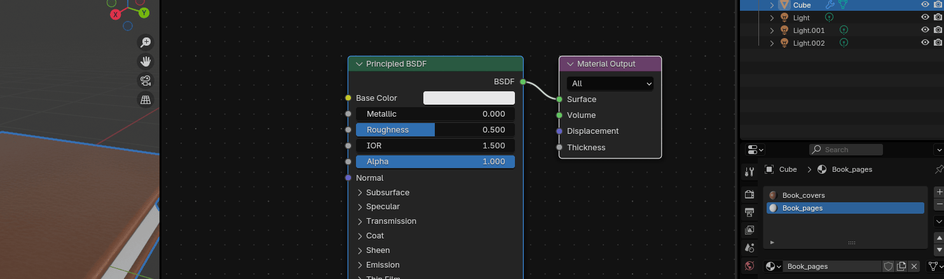The width and height of the screenshot is (944, 279).
Task: Unlink Book_pages material with X button
Action: [x=914, y=266]
